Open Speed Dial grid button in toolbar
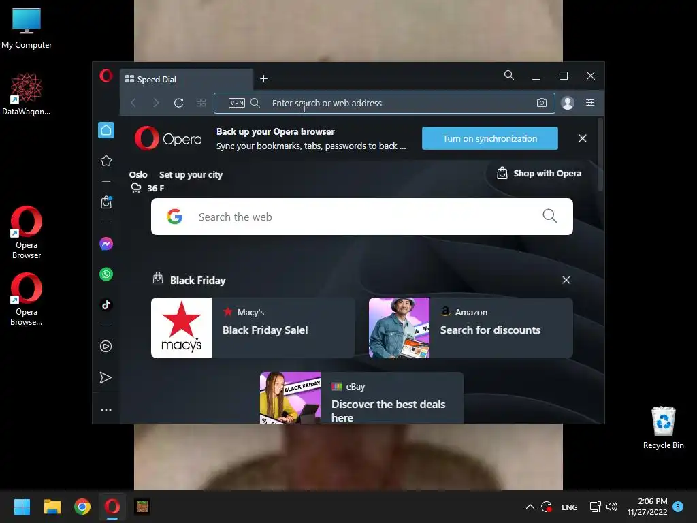The height and width of the screenshot is (523, 697). tap(201, 103)
